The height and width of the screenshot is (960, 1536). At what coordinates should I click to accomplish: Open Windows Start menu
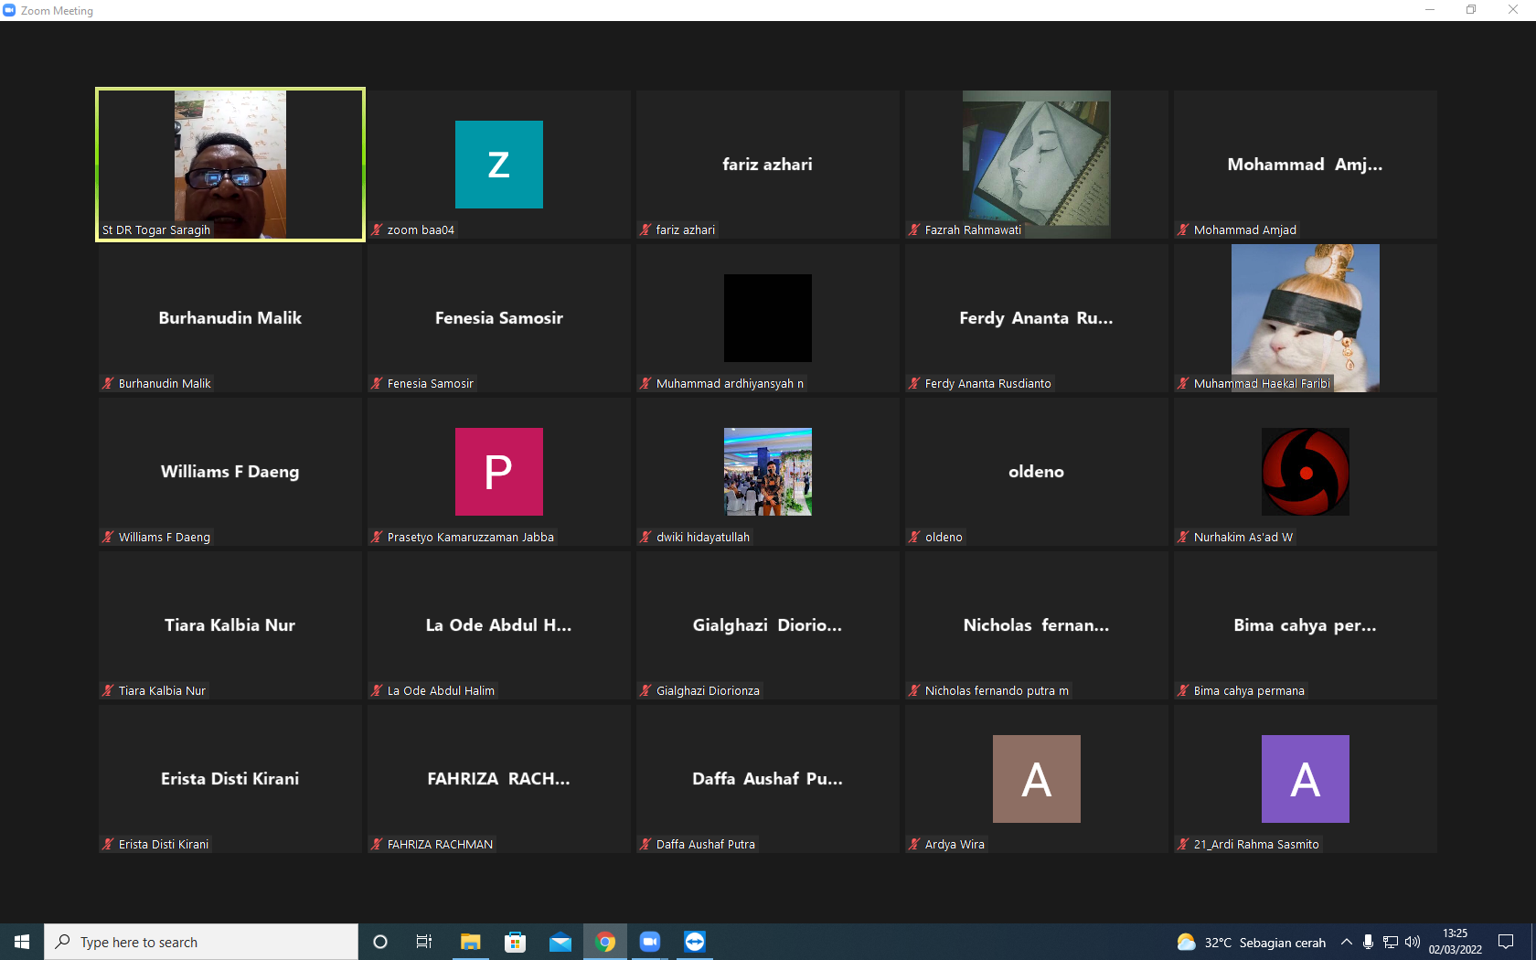(22, 942)
